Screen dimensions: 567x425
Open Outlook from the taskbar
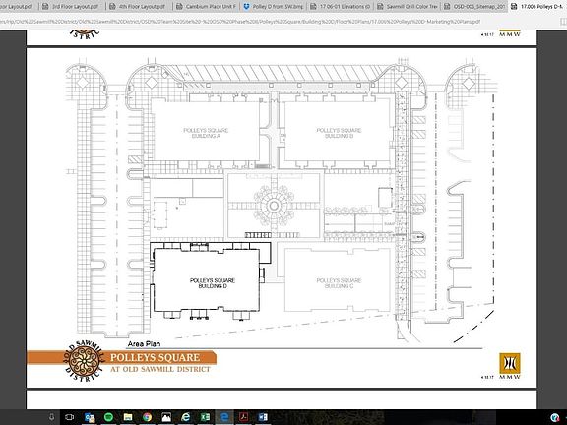point(90,417)
